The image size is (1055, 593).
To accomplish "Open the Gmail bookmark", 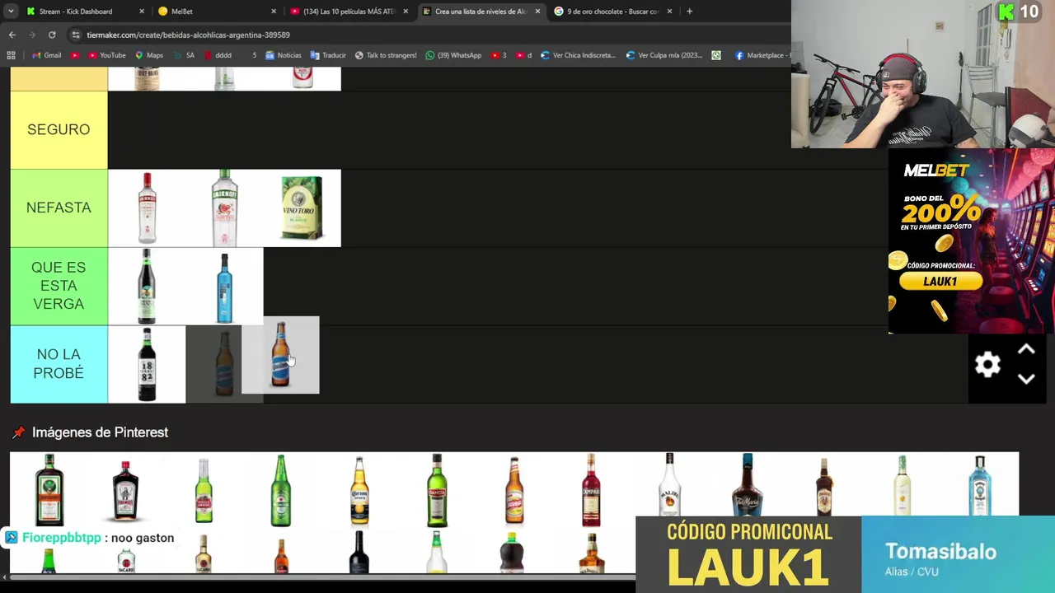I will 46,55.
